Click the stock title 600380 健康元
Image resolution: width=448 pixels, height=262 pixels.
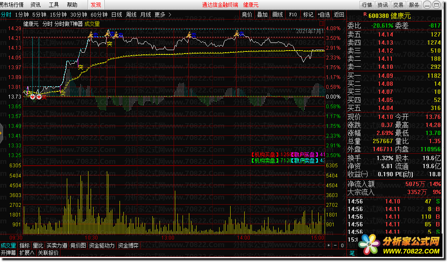(x=390, y=16)
